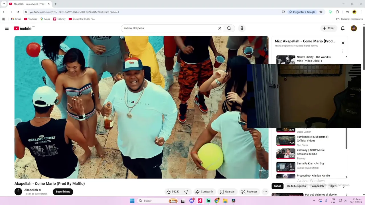Select the Todos filter chip
This screenshot has height=205, width=365.
(x=277, y=186)
